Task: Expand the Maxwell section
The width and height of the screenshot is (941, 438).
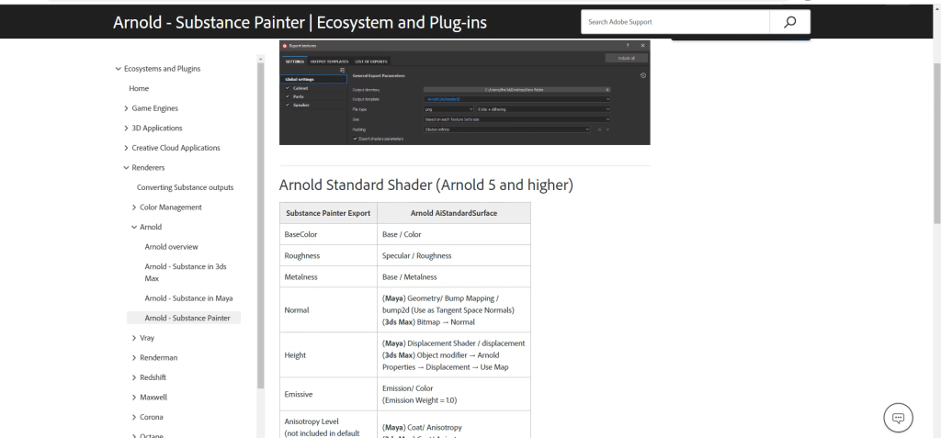Action: [x=134, y=398]
